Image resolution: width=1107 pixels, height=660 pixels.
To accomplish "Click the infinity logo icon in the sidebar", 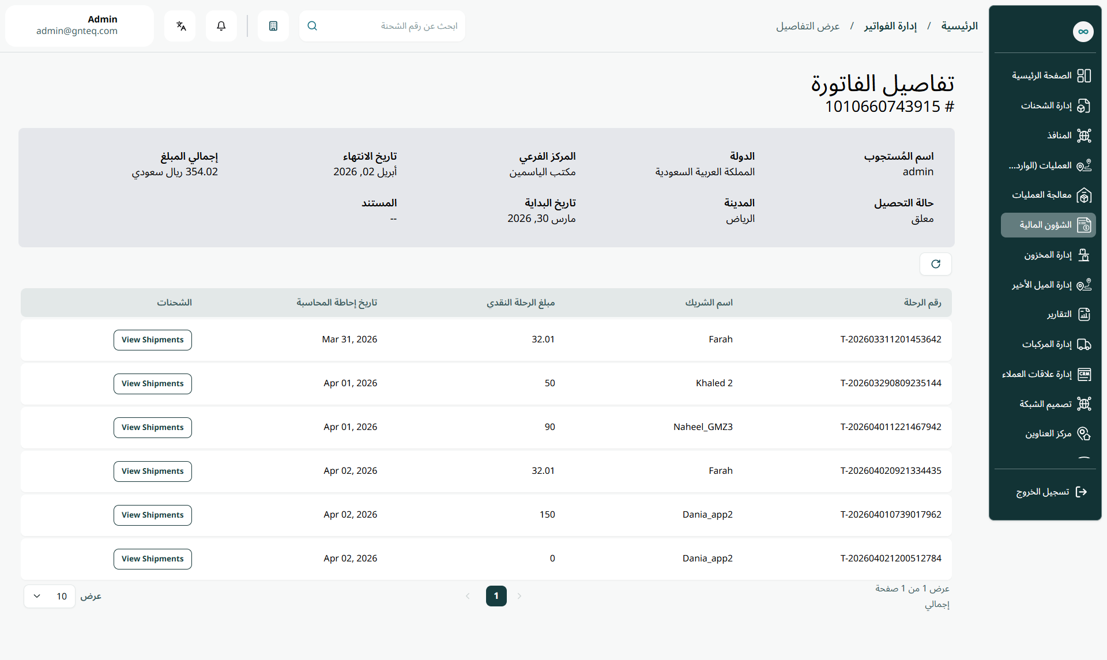I will coord(1083,32).
